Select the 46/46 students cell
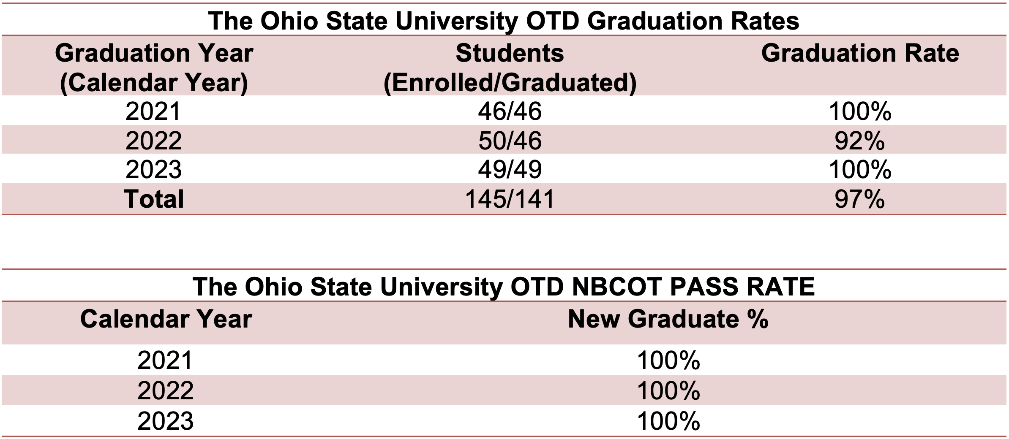1009x439 pixels. tap(510, 111)
